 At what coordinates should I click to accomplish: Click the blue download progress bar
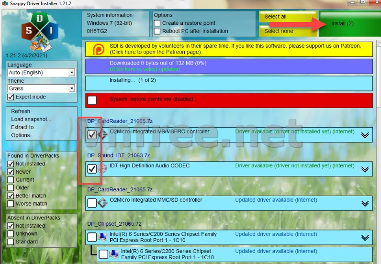(x=228, y=66)
